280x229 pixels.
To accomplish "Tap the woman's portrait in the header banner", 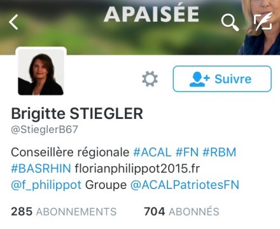I will pyautogui.click(x=261, y=27).
